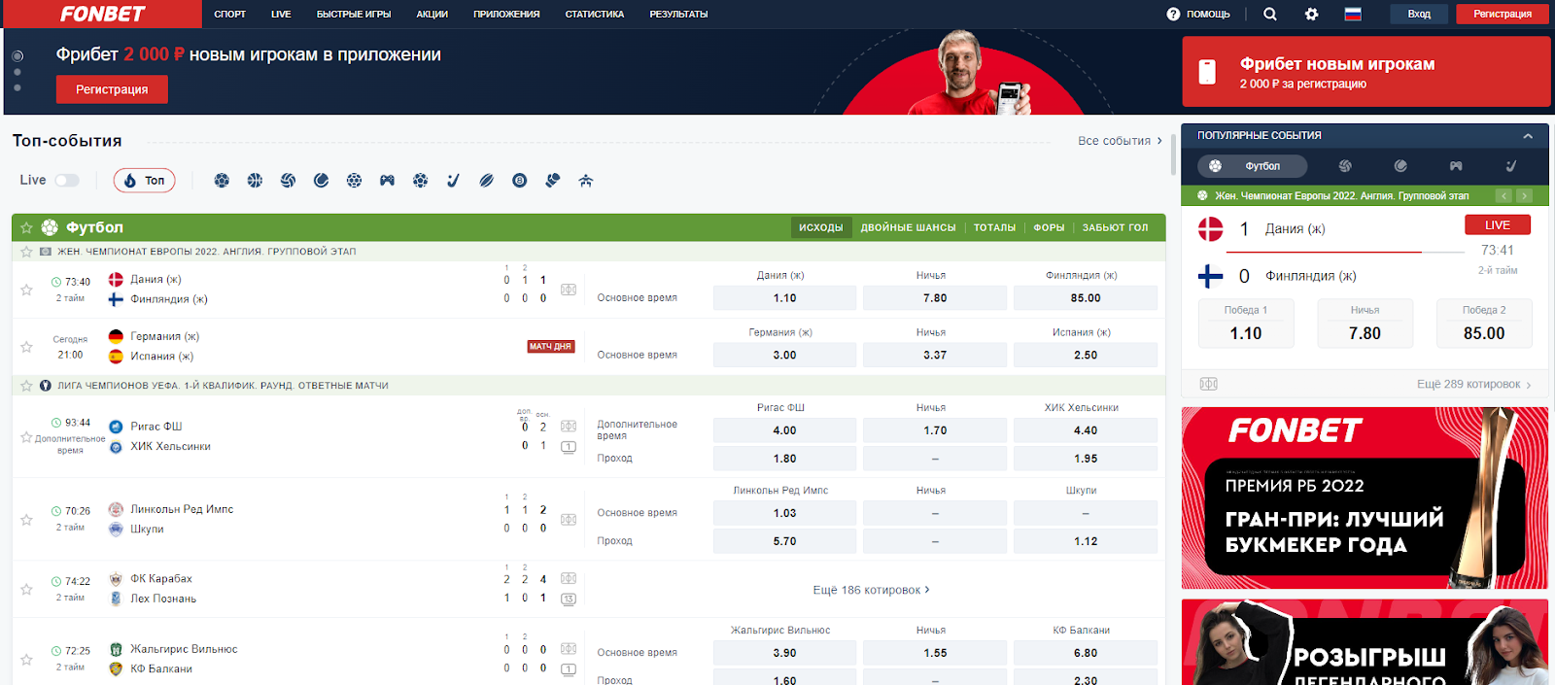Collapse the Популярные события panel
The image size is (1555, 685).
point(1528,136)
